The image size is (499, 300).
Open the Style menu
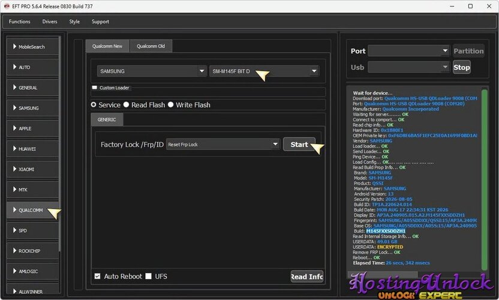74,22
